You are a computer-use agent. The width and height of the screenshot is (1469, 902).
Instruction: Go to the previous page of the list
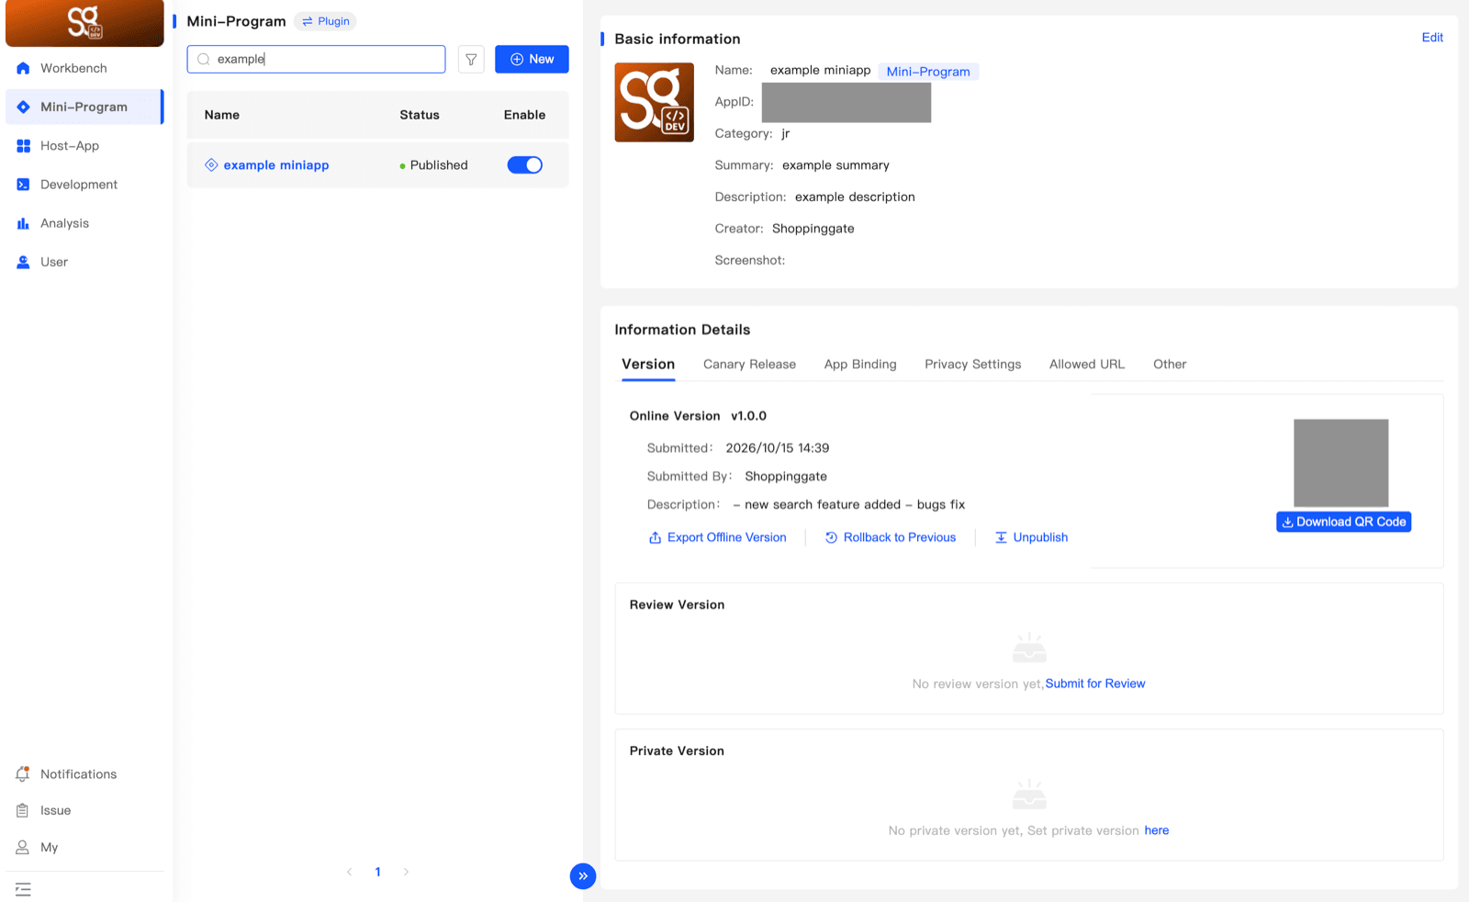pos(349,872)
